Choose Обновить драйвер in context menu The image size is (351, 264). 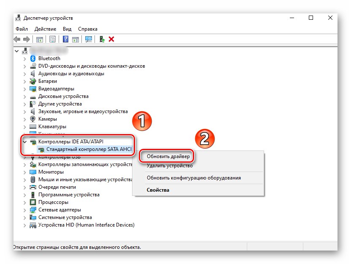click(x=168, y=156)
